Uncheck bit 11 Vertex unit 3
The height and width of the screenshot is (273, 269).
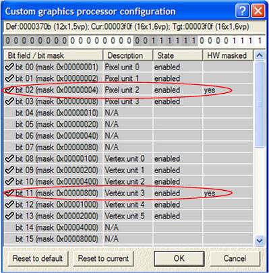[9, 193]
